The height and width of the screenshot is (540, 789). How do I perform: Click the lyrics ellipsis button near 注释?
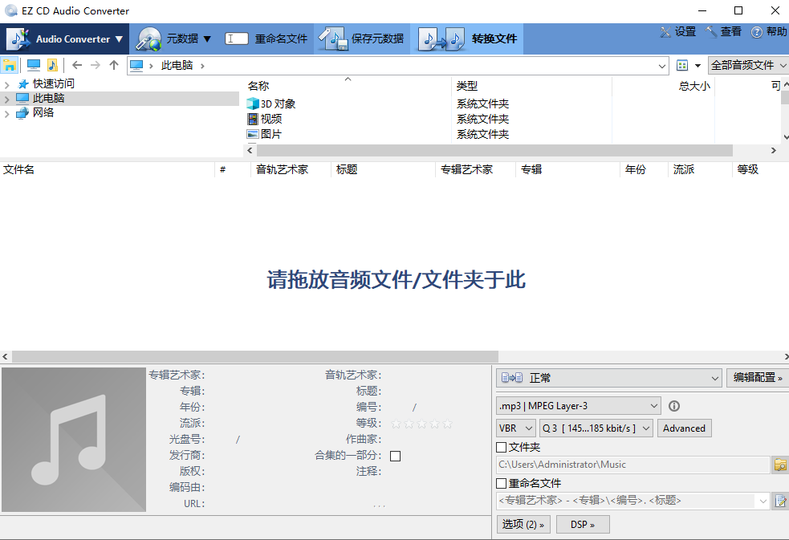click(380, 505)
